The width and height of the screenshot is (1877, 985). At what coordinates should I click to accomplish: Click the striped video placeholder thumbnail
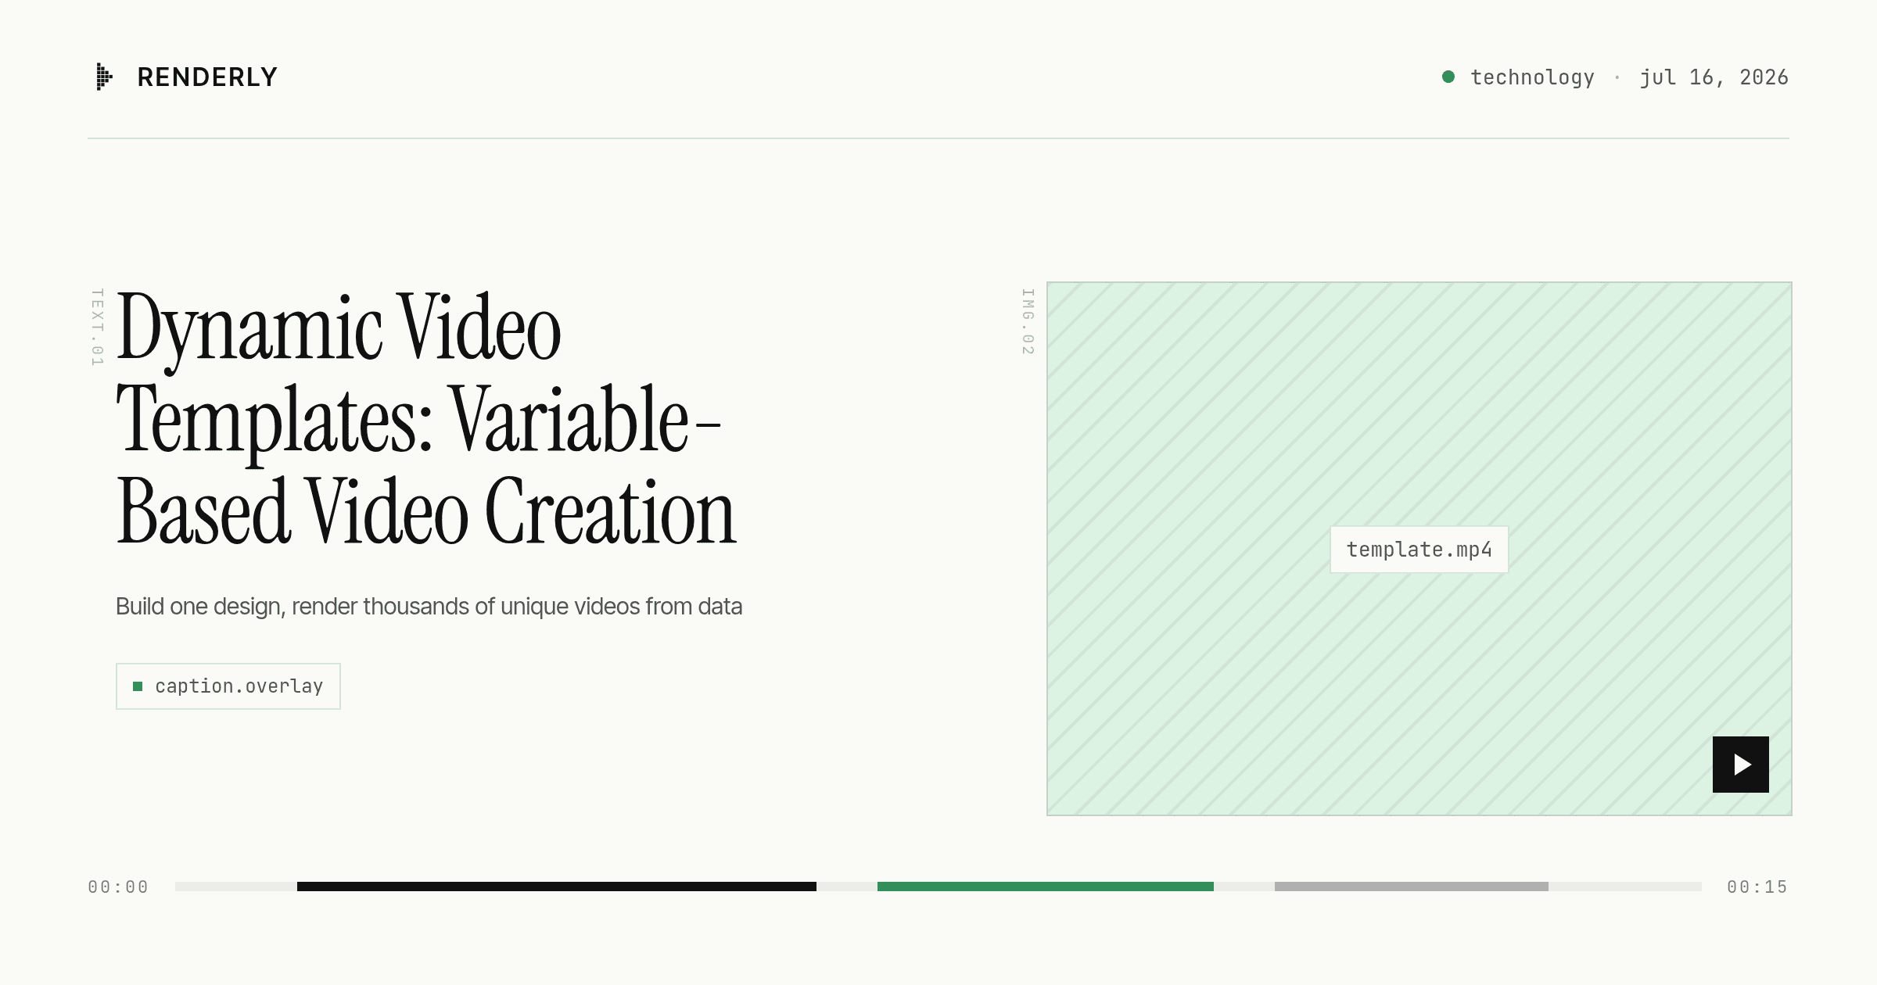(1419, 549)
